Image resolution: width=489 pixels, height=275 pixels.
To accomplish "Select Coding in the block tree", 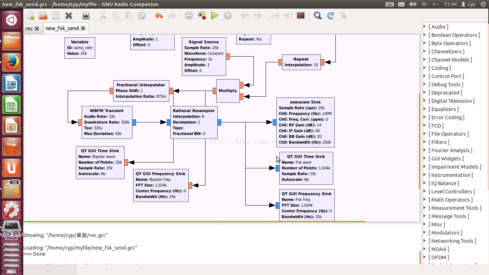I will [x=440, y=68].
